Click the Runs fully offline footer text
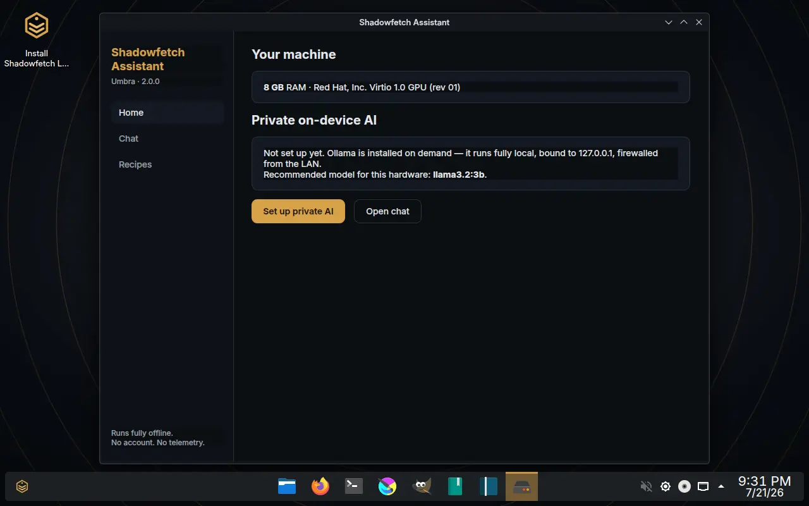809x506 pixels. (142, 433)
